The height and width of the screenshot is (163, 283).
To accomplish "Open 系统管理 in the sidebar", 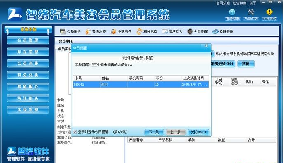I will pyautogui.click(x=28, y=110).
